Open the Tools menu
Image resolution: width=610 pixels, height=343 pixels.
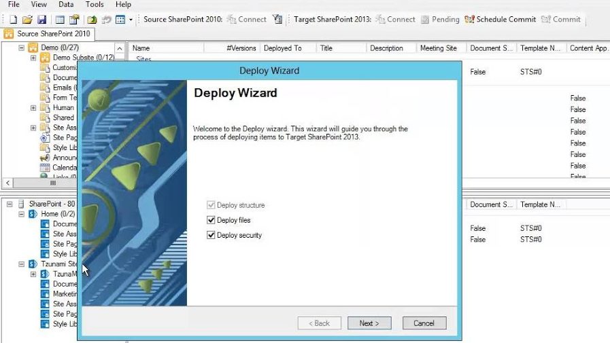coord(95,4)
